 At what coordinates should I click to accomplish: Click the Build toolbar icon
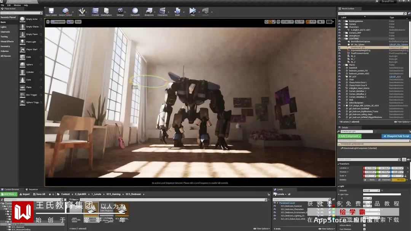coord(177,11)
